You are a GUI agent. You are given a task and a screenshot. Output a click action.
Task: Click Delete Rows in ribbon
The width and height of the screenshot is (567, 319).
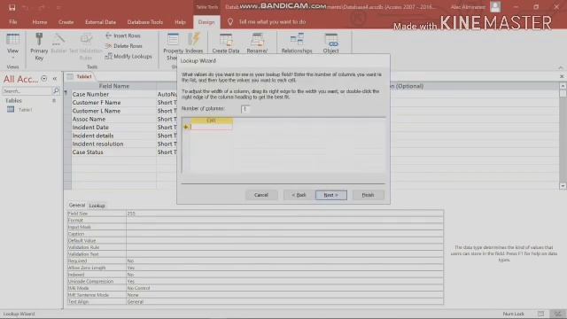(x=124, y=46)
